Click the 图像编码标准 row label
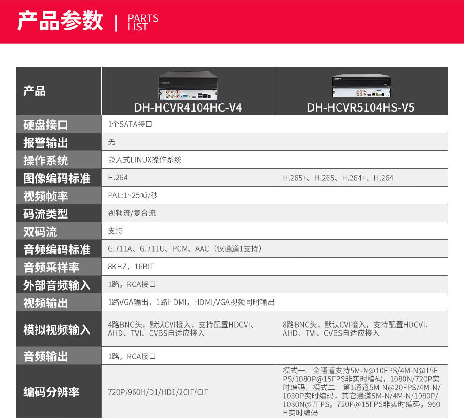 57,178
